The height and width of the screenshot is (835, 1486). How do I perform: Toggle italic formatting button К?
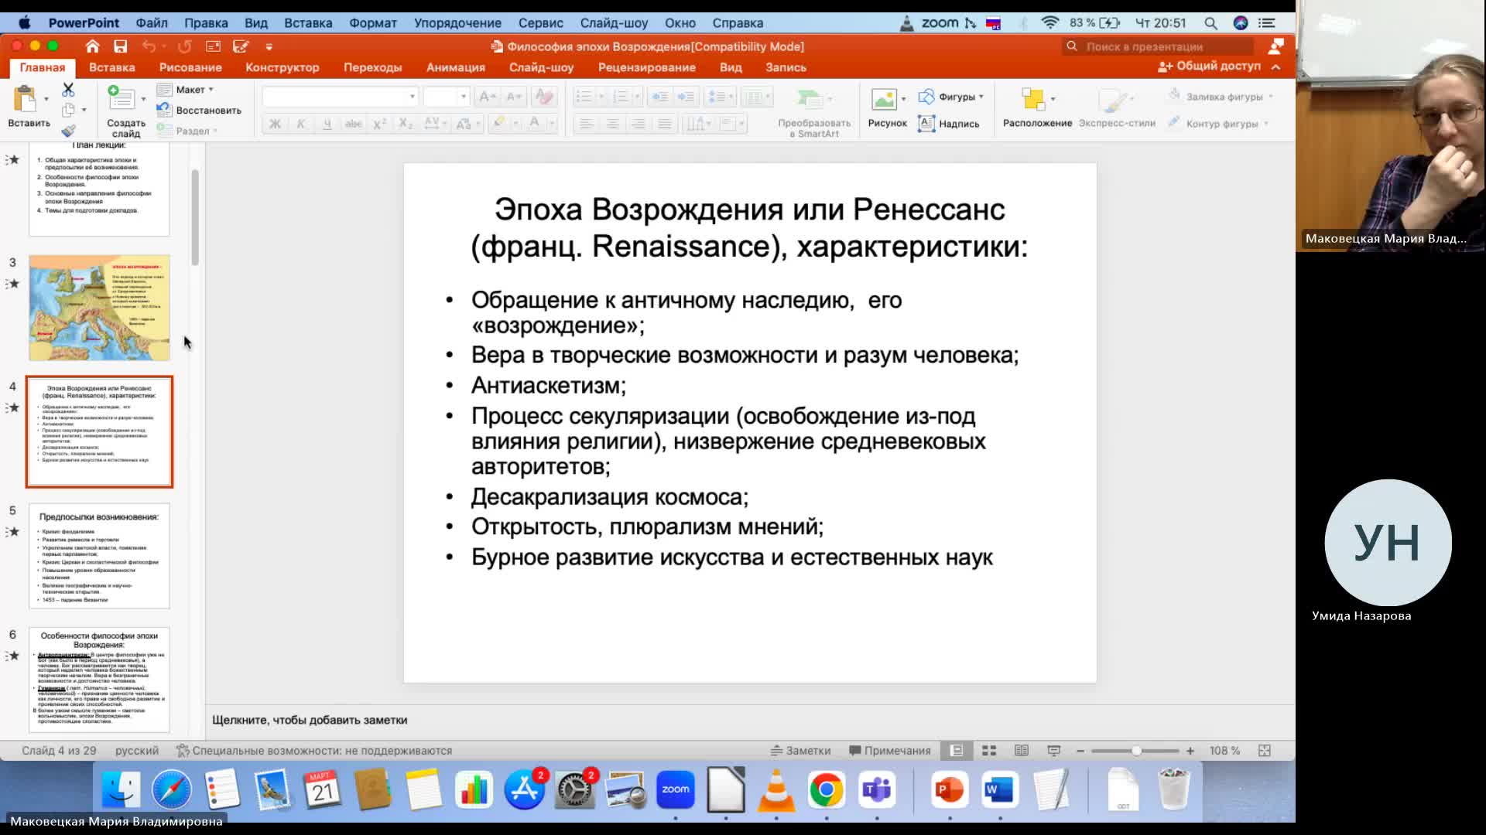(x=301, y=124)
